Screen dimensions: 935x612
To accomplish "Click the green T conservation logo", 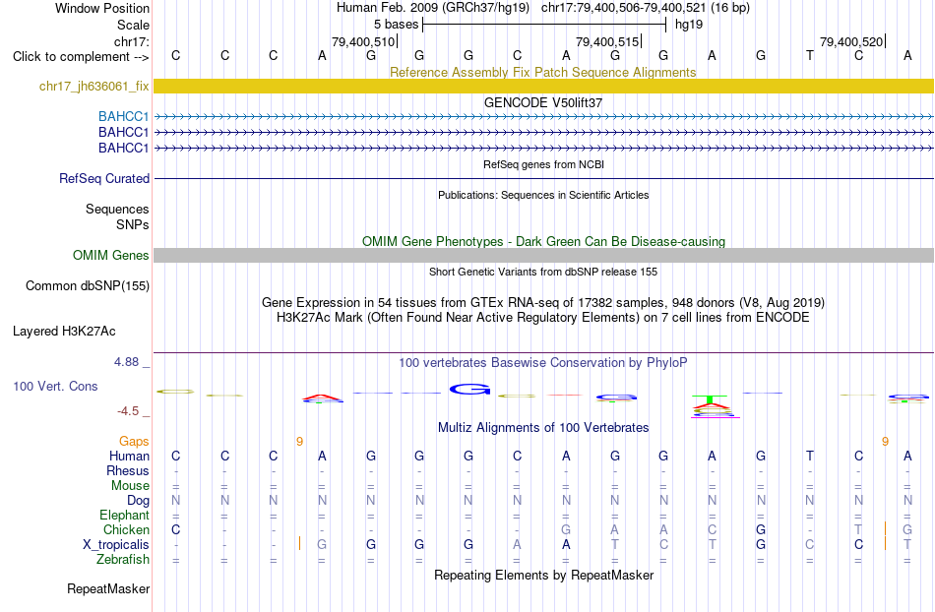I will coord(710,398).
